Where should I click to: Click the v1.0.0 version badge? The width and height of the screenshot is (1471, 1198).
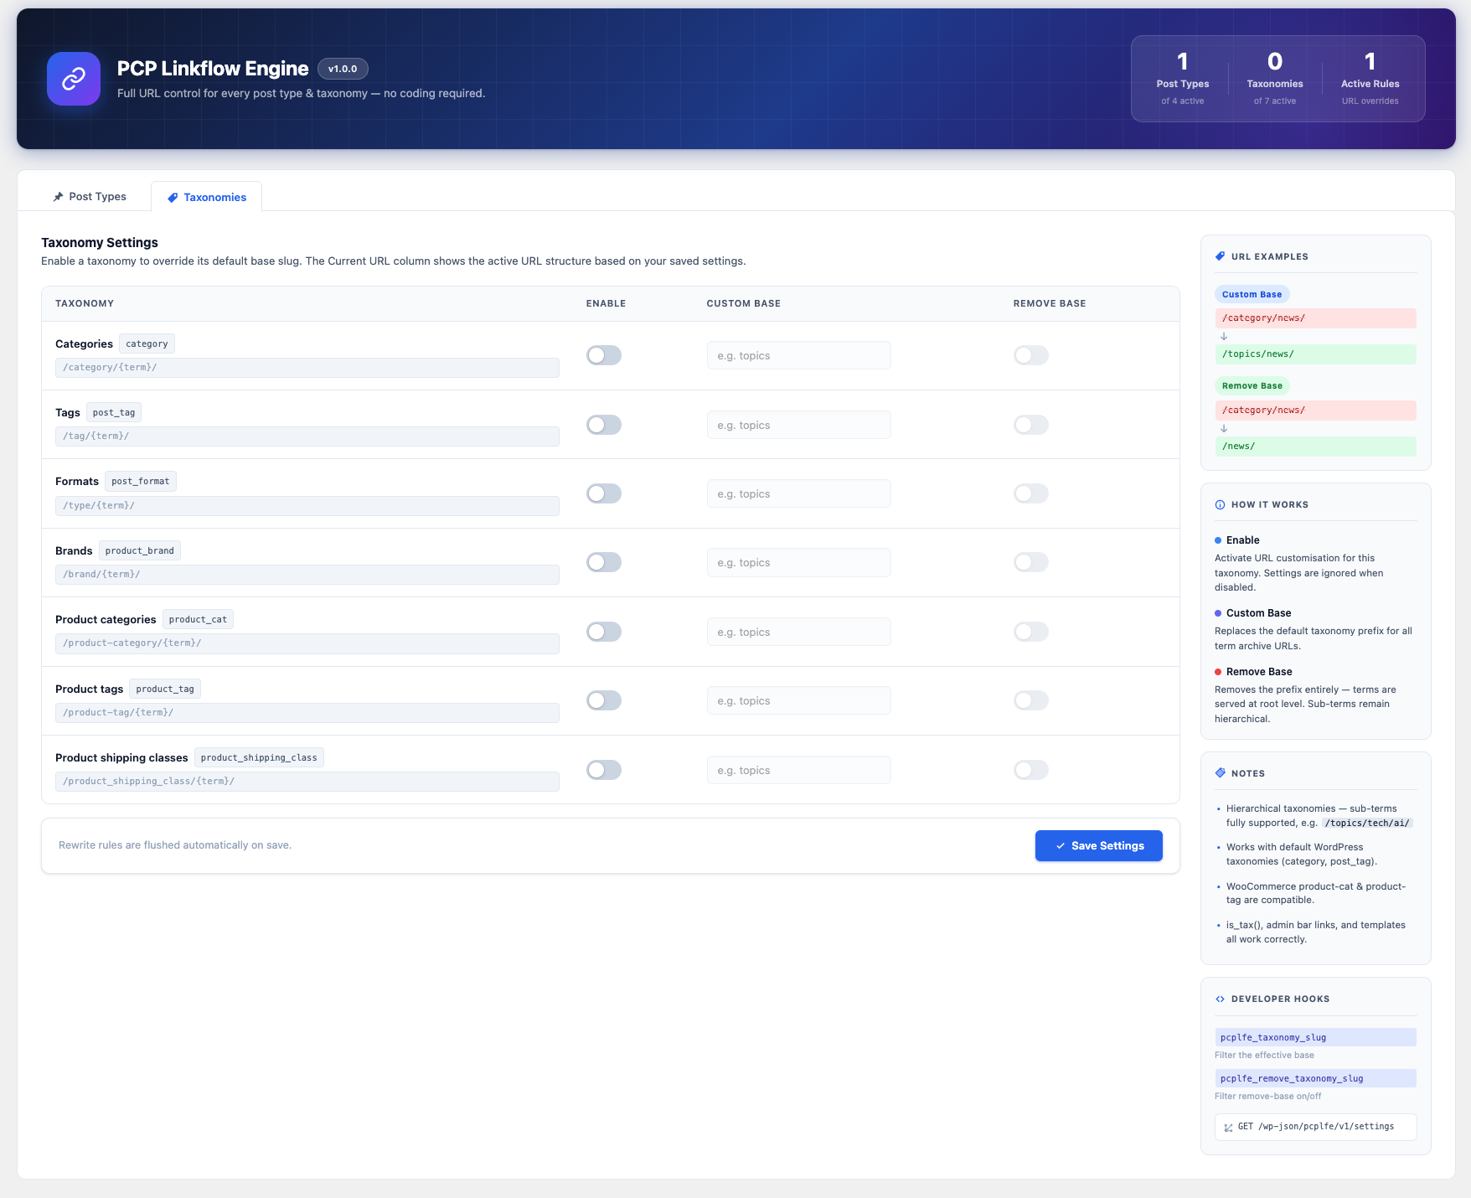click(343, 69)
